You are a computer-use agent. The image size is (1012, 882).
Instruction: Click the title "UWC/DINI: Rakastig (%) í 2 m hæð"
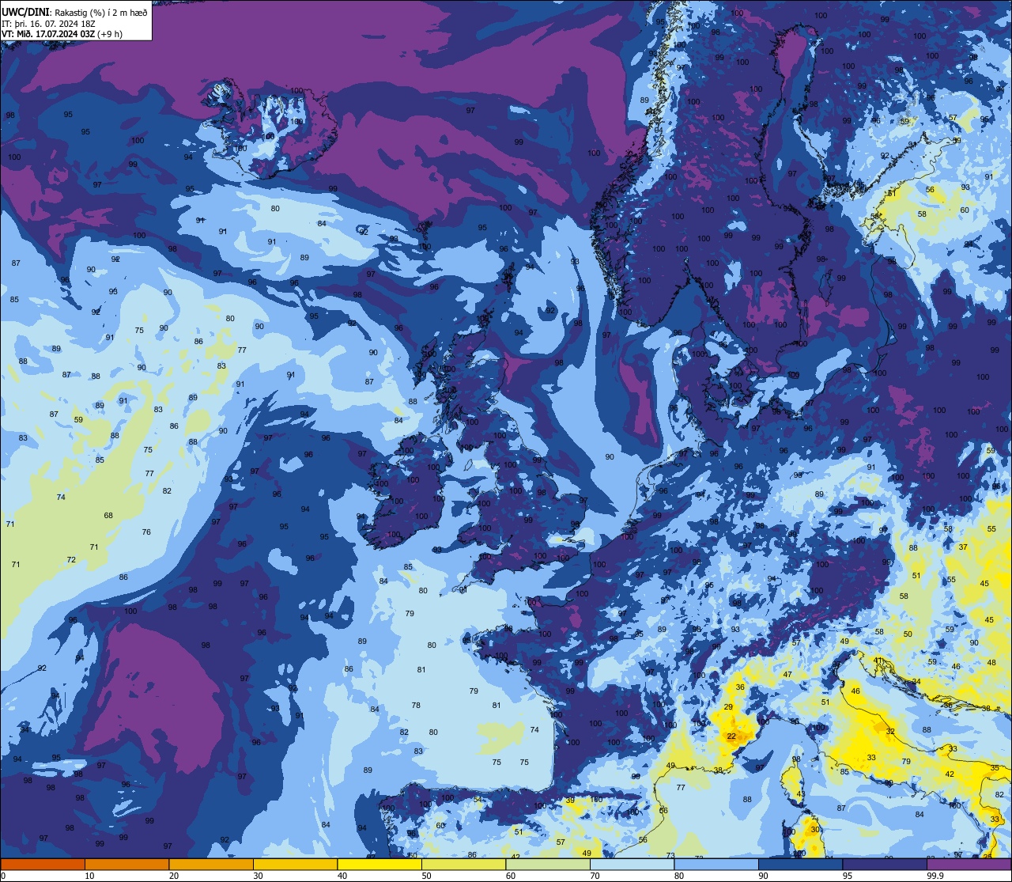click(x=74, y=13)
